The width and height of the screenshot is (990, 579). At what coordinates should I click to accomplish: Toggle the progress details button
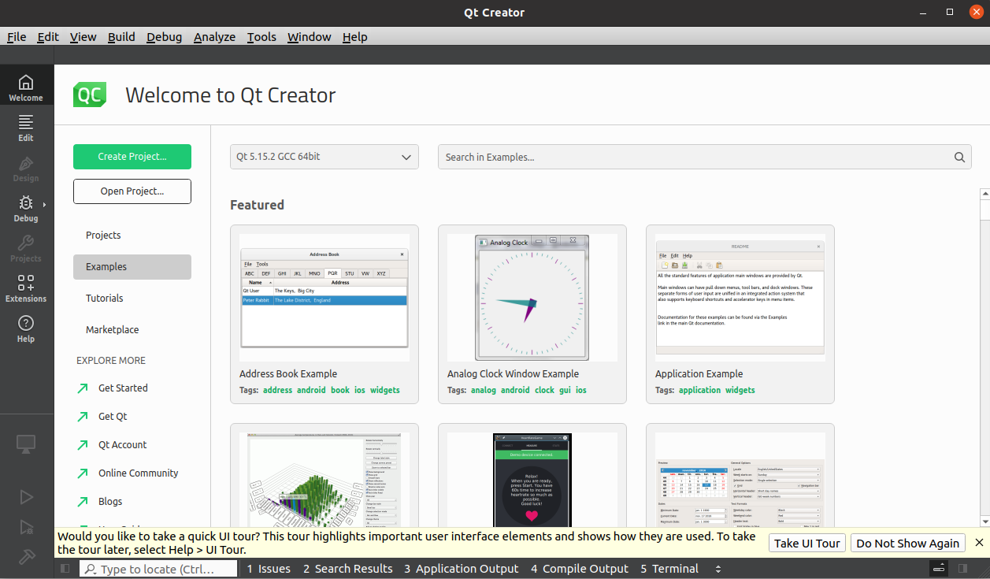tap(939, 569)
